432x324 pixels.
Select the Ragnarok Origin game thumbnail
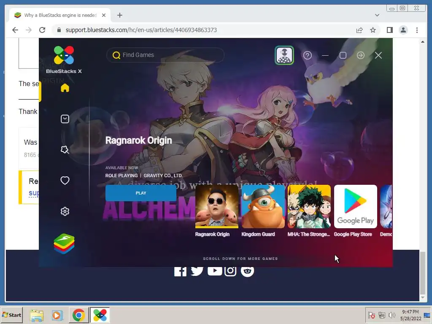click(x=216, y=207)
